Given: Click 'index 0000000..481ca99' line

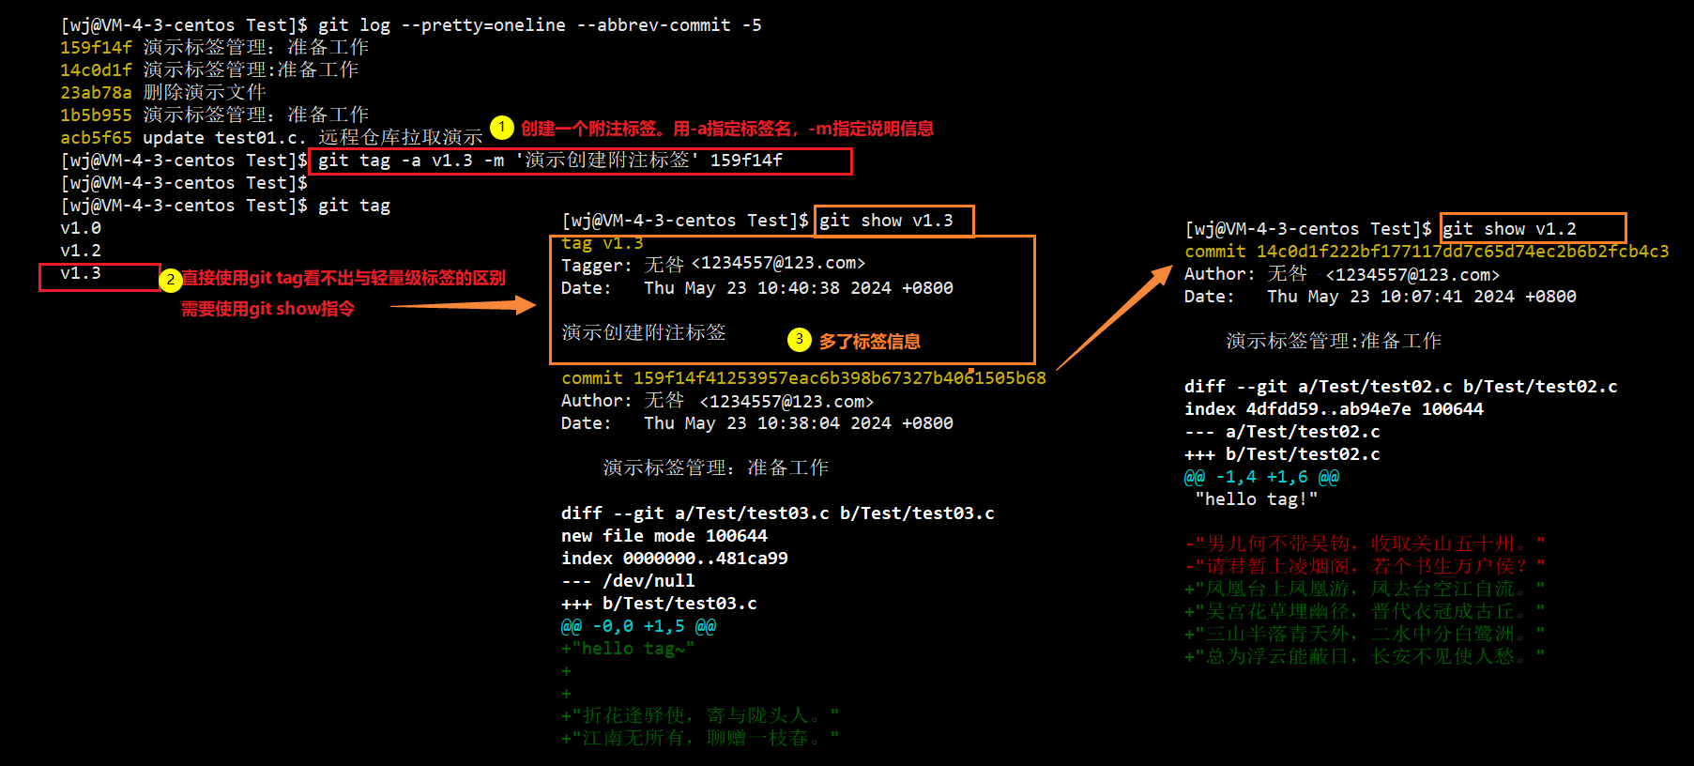Looking at the screenshot, I should pos(675,559).
